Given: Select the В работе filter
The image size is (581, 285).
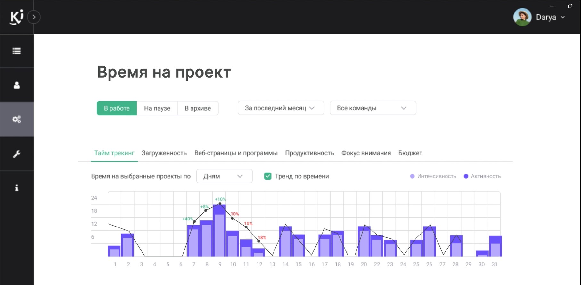Looking at the screenshot, I should coord(117,108).
